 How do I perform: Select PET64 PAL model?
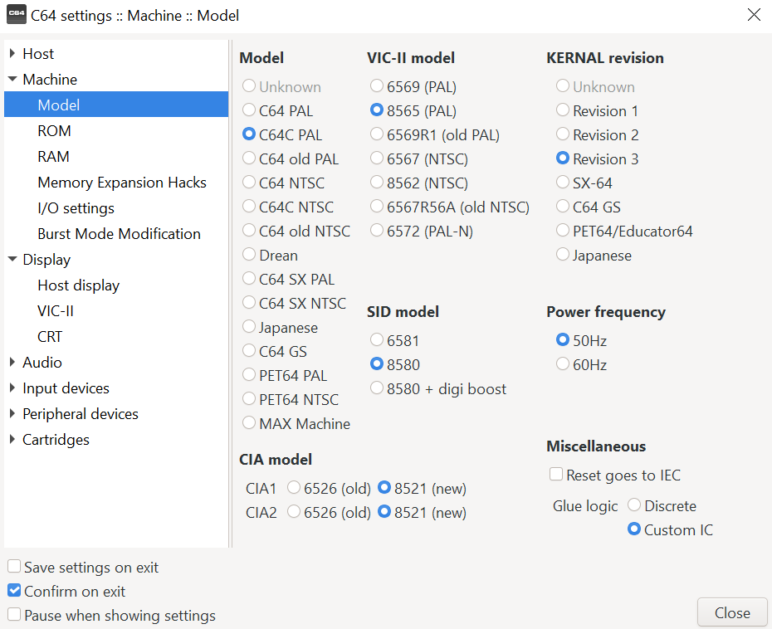pyautogui.click(x=285, y=376)
